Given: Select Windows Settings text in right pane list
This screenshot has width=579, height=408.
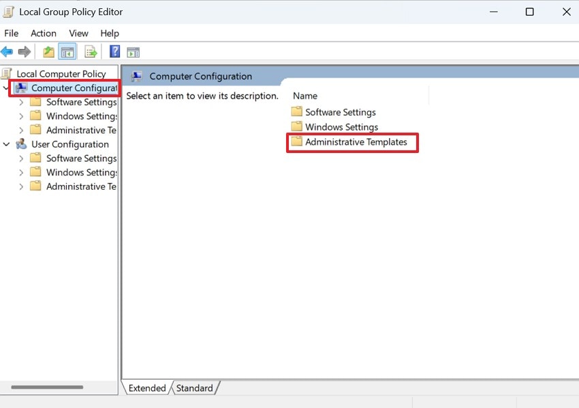Looking at the screenshot, I should (x=341, y=126).
